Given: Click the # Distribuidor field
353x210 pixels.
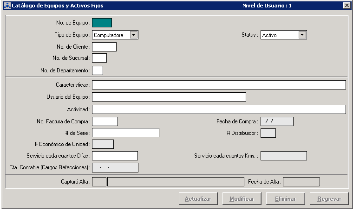Looking at the screenshot, I should (268, 133).
